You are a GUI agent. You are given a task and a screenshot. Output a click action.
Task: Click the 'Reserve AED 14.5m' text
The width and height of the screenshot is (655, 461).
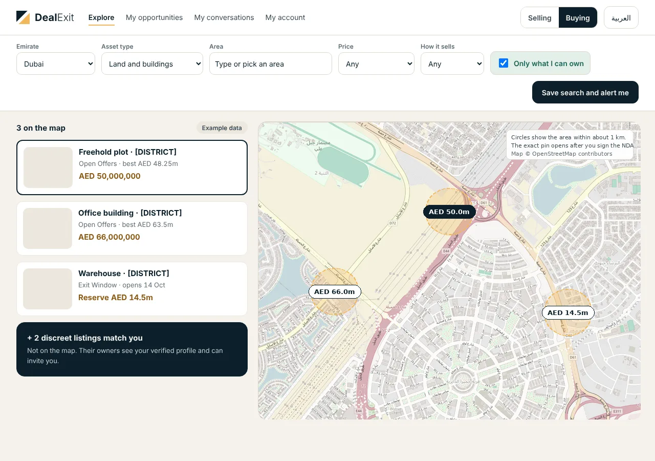tap(116, 297)
